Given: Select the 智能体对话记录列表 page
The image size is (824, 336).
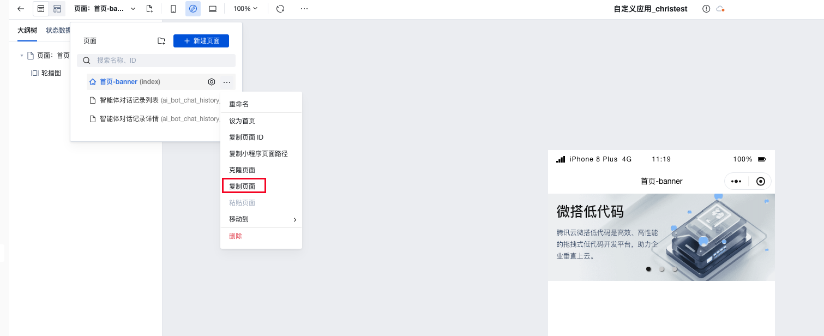Looking at the screenshot, I should (155, 100).
